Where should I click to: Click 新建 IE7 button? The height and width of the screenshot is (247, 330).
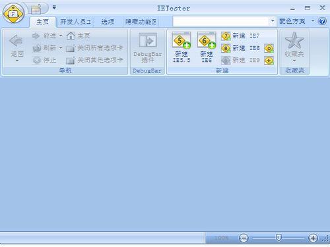click(240, 36)
